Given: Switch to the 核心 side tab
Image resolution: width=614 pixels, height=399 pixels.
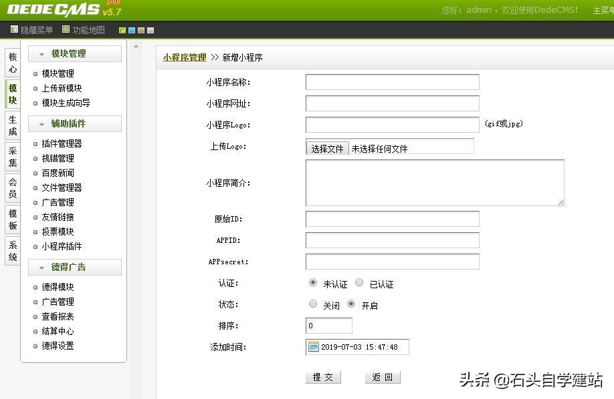Looking at the screenshot, I should click(13, 63).
